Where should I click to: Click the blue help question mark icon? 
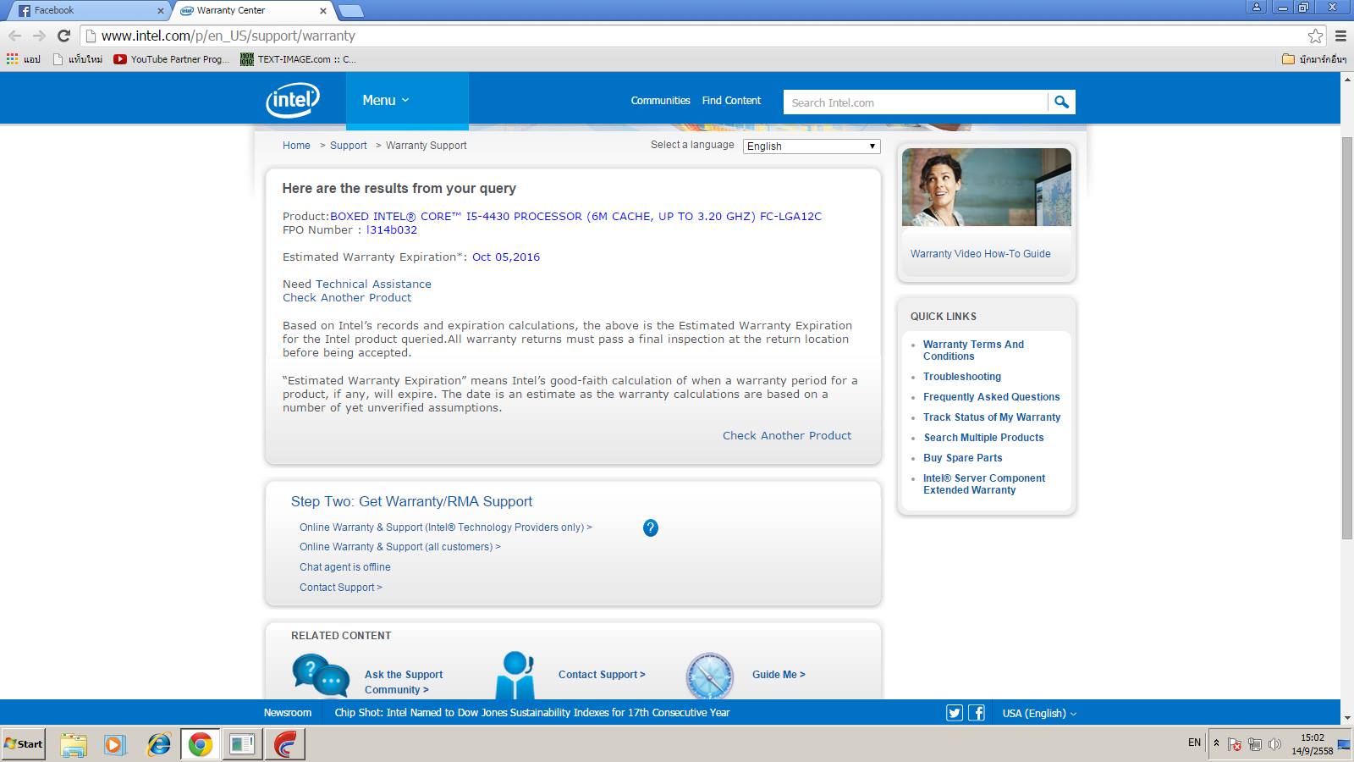[651, 527]
